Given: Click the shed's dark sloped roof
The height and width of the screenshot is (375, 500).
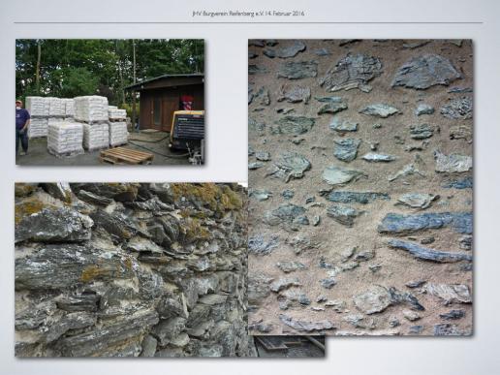Looking at the screenshot, I should (x=165, y=80).
